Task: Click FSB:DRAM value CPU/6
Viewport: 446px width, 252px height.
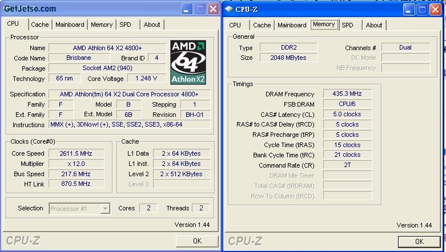Action: pos(347,104)
